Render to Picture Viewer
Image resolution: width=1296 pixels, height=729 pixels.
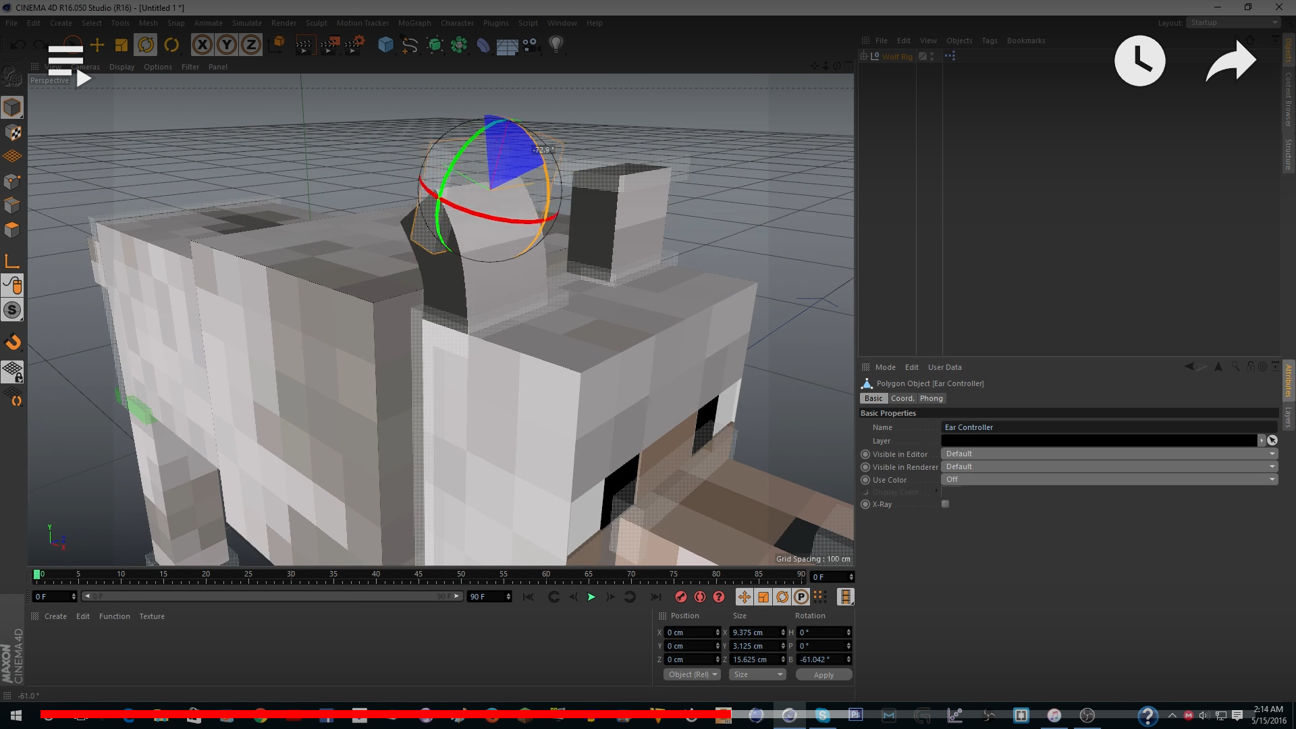[x=329, y=45]
